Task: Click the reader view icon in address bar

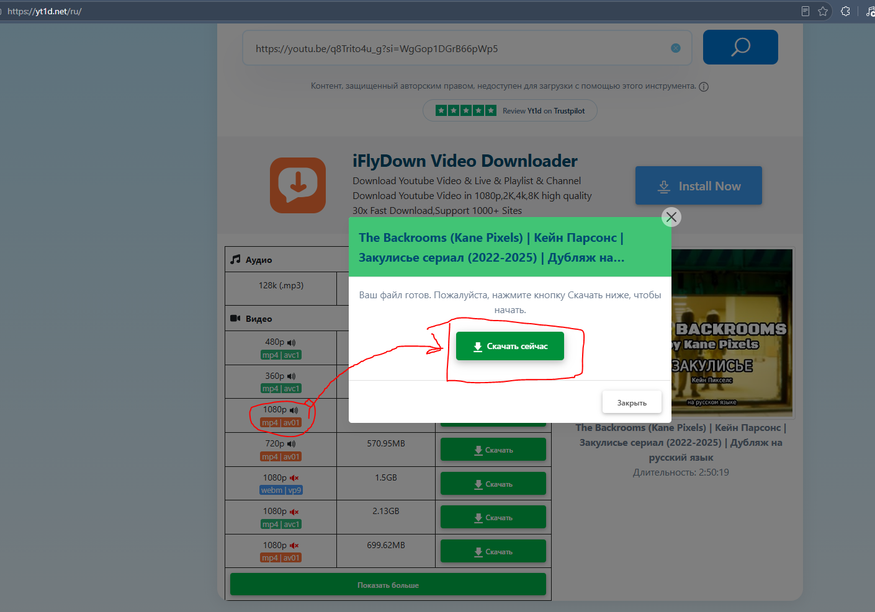Action: pos(805,11)
